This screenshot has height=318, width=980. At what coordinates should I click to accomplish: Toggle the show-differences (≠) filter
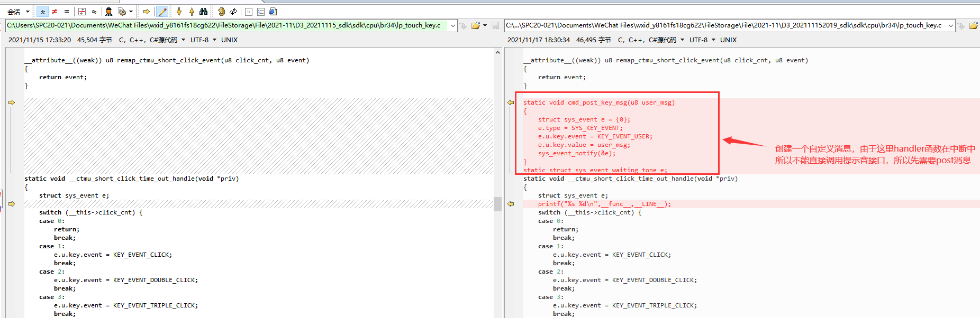tap(55, 12)
